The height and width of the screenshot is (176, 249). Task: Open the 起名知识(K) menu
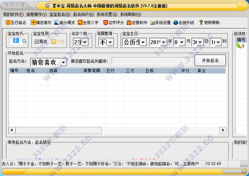click(83, 14)
